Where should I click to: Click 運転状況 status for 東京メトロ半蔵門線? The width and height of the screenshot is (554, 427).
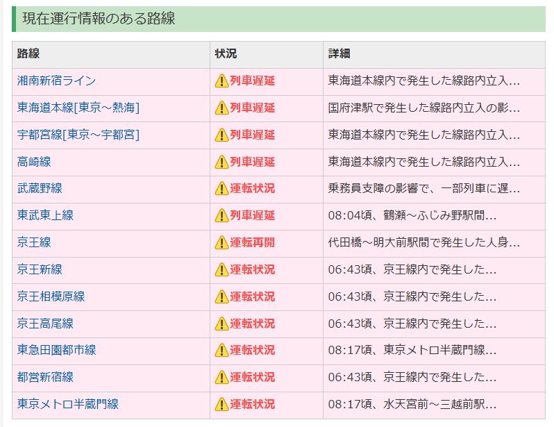tap(252, 404)
